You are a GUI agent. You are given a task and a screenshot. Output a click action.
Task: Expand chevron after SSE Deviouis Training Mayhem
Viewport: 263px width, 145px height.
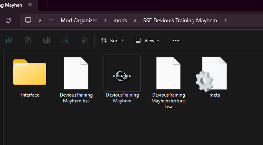(x=225, y=20)
